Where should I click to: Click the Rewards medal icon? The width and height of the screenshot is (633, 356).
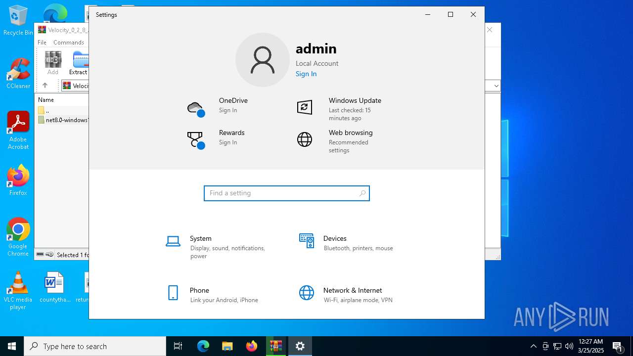click(196, 140)
